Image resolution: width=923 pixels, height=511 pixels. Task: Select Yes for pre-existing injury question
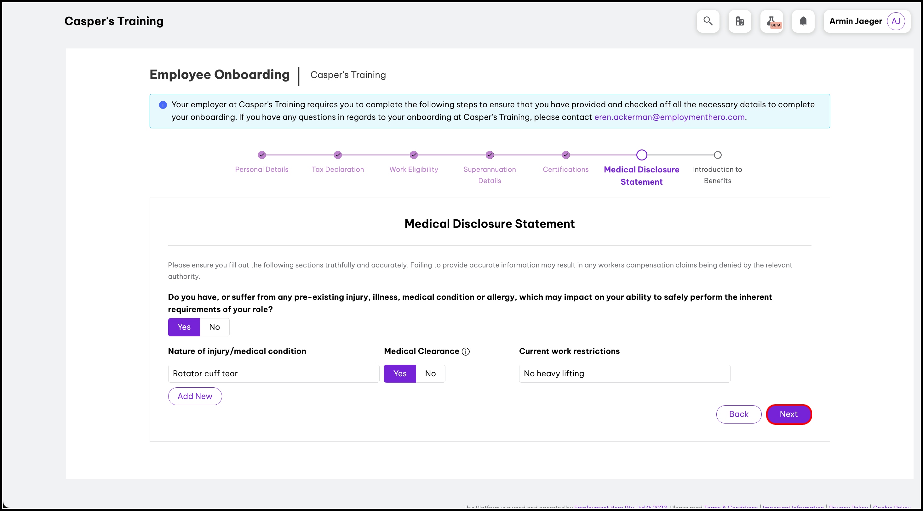click(x=184, y=327)
